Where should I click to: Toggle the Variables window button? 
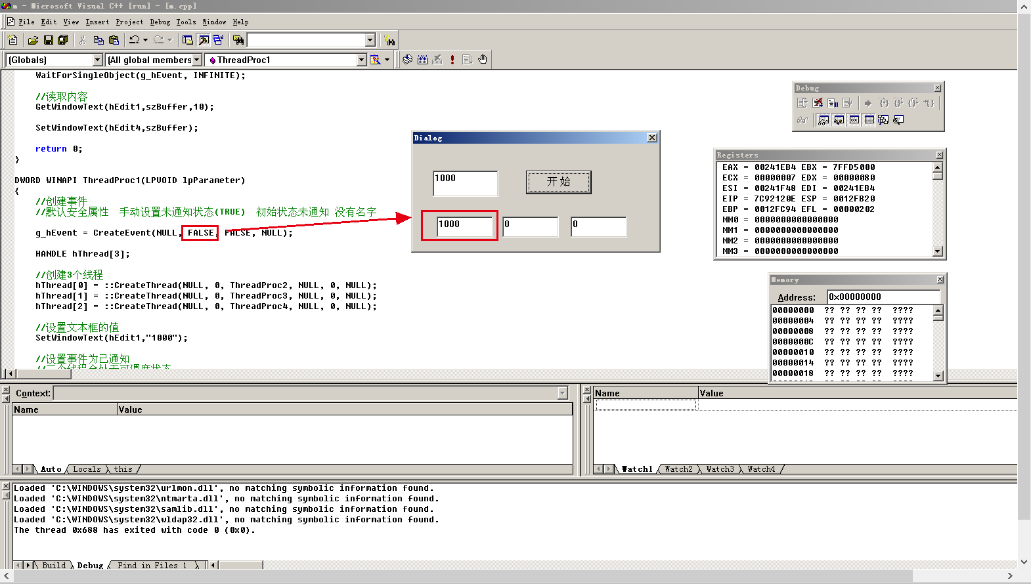(838, 119)
